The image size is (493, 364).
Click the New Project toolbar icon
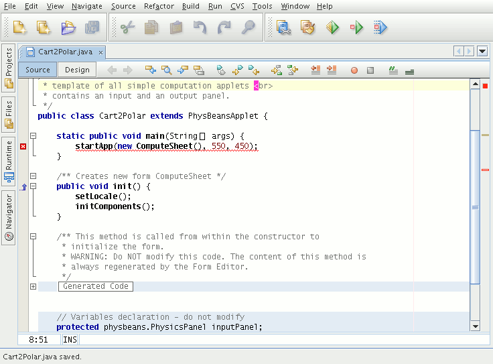(20, 28)
